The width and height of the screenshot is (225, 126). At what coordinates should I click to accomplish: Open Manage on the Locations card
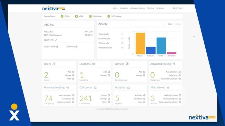point(105,75)
